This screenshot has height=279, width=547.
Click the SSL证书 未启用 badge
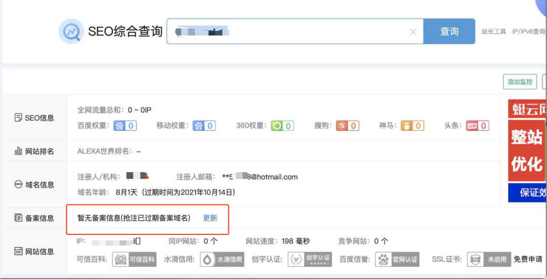click(489, 259)
